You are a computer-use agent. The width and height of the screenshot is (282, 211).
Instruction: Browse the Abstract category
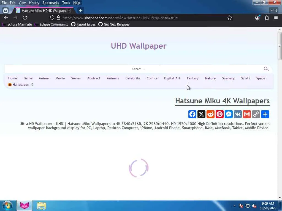(94, 78)
